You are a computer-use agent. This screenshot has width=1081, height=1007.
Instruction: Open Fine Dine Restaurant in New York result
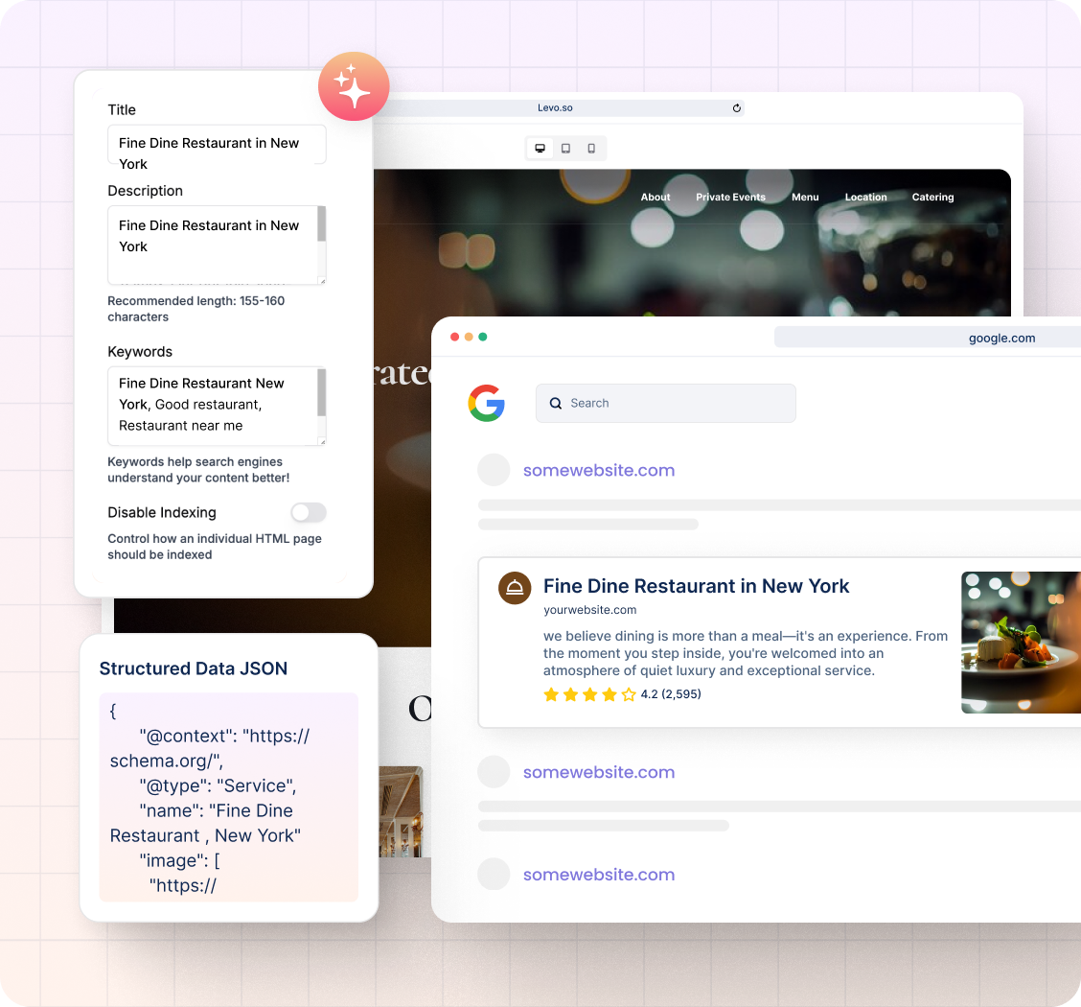click(x=696, y=586)
